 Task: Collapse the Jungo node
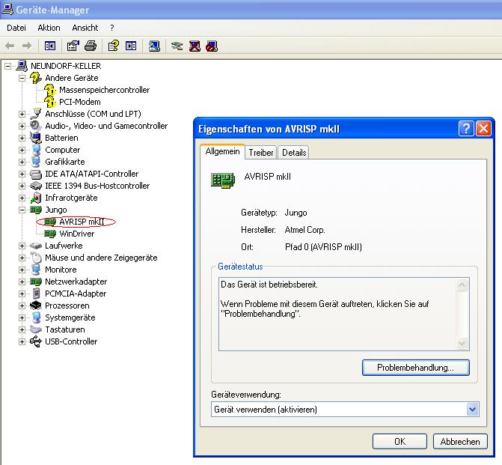(22, 210)
